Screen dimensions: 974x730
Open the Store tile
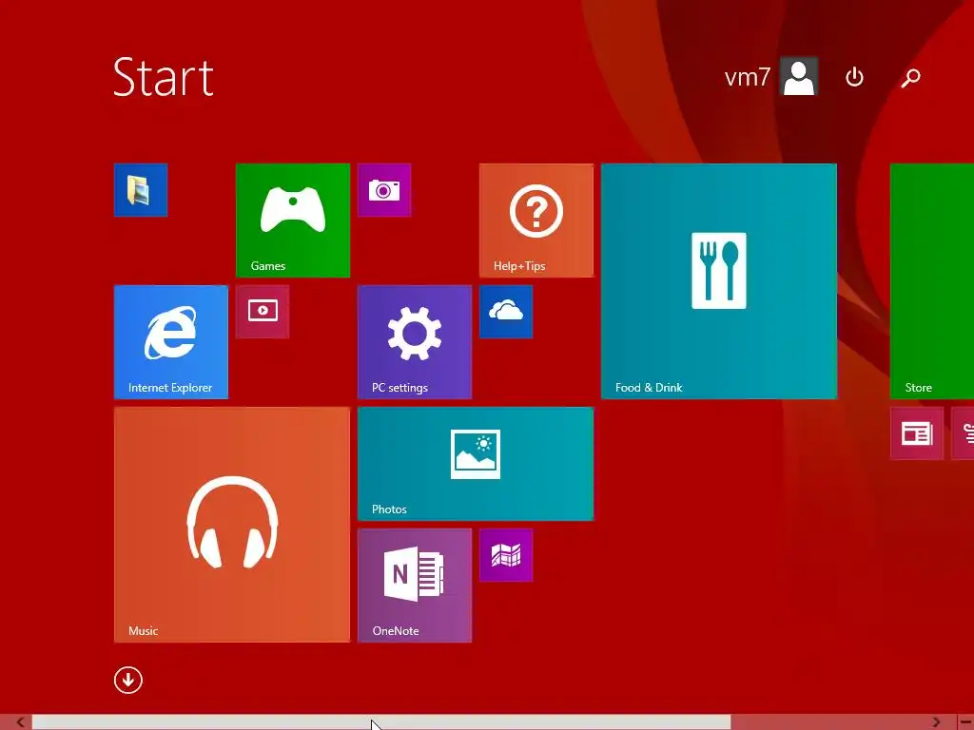(932, 281)
